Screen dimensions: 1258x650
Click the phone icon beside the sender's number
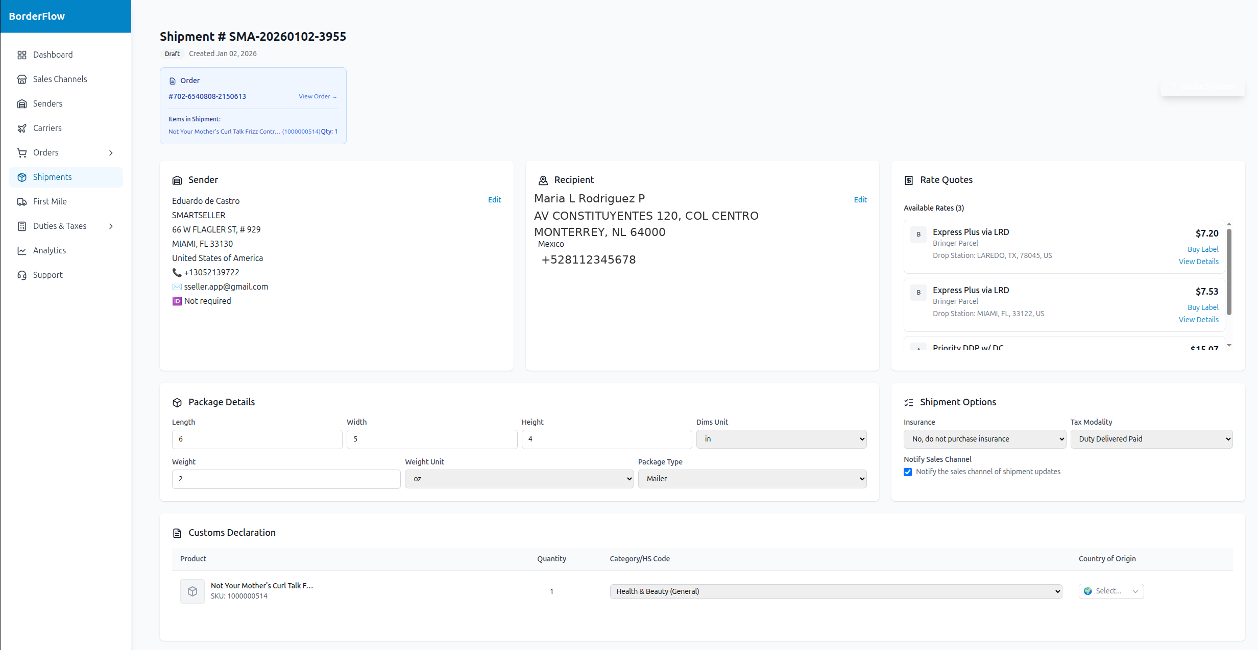[177, 272]
